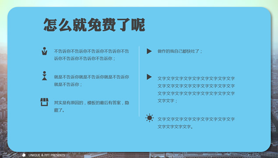
Task: Click the first play triangle bullet
Action: point(149,51)
